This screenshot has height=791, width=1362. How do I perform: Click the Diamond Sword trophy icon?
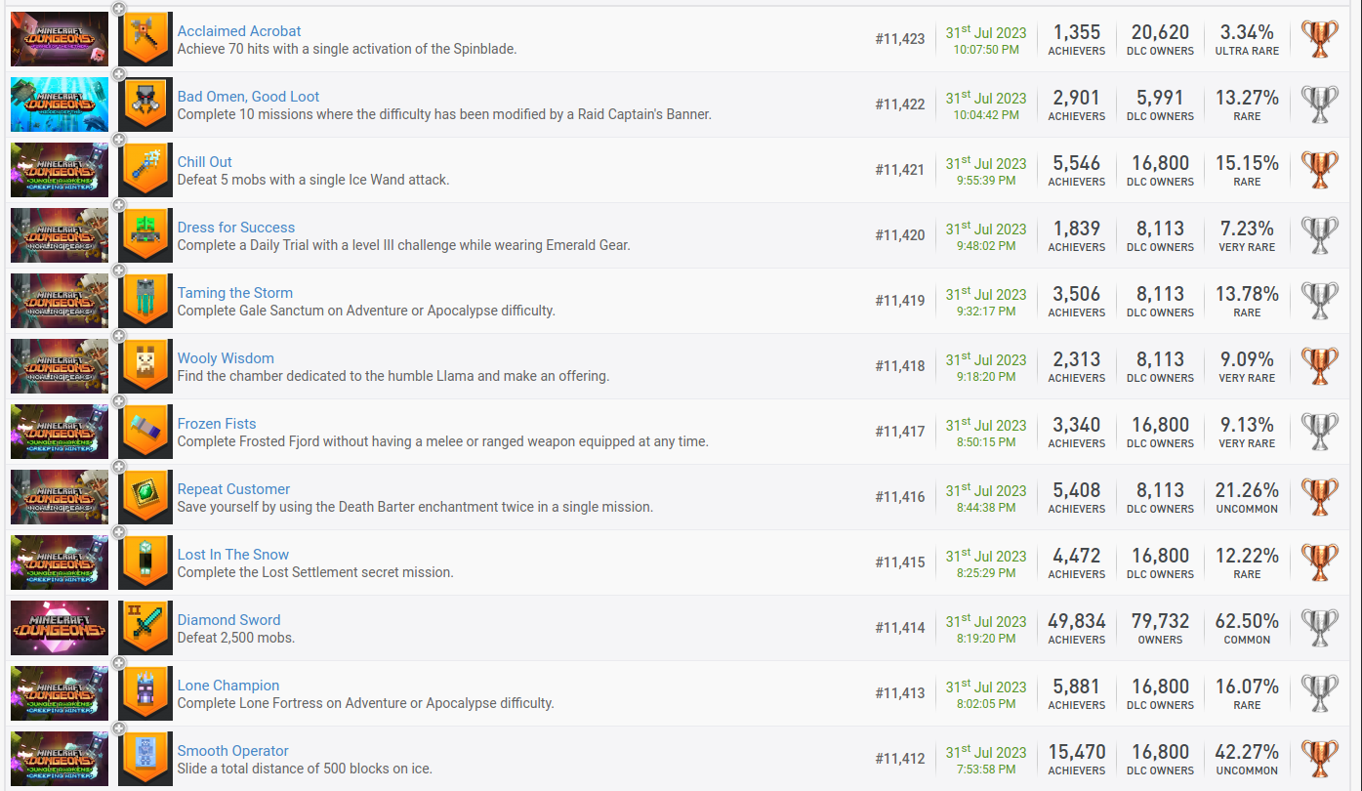(145, 628)
